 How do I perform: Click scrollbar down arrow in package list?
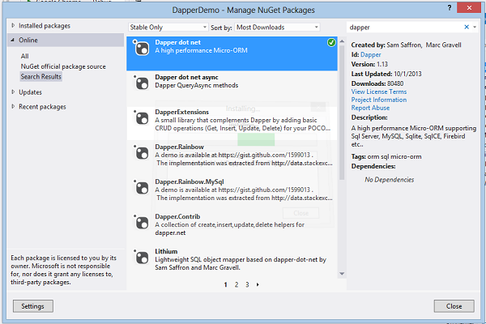point(342,274)
